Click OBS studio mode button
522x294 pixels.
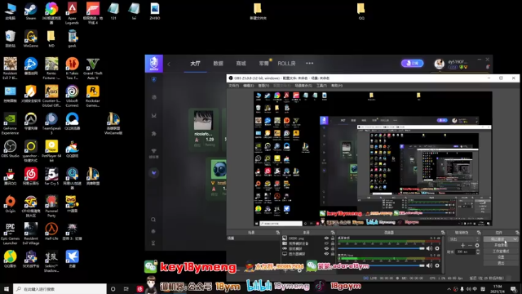tap(501, 251)
